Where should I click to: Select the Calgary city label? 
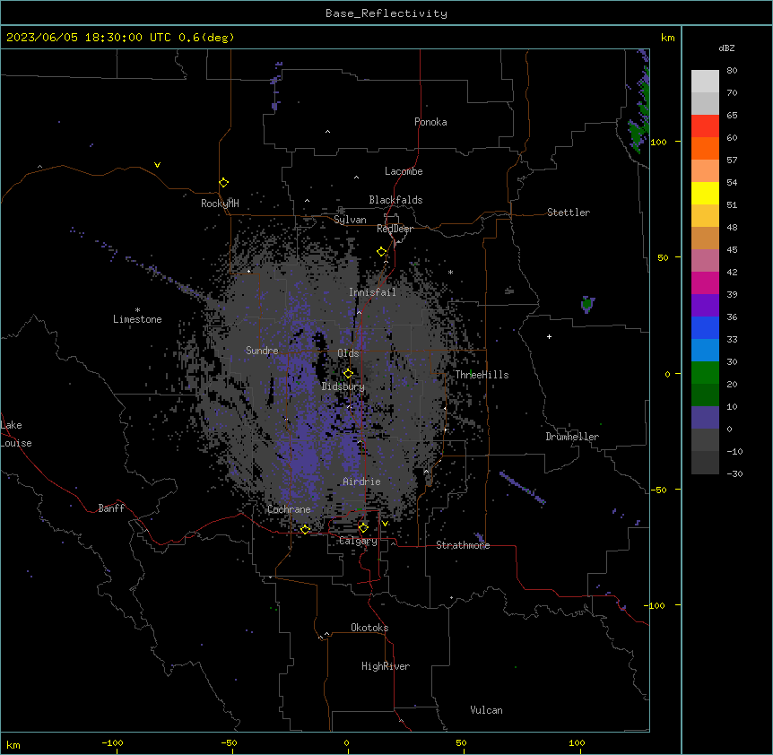pos(358,541)
